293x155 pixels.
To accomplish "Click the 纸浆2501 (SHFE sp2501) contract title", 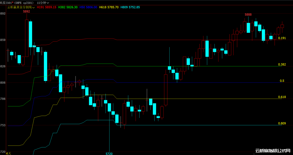I will pos(17,3).
